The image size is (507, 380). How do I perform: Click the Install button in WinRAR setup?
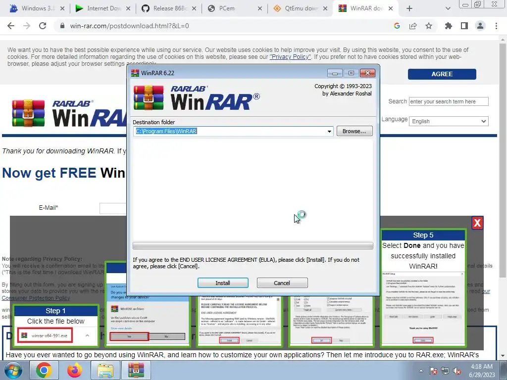(x=223, y=283)
